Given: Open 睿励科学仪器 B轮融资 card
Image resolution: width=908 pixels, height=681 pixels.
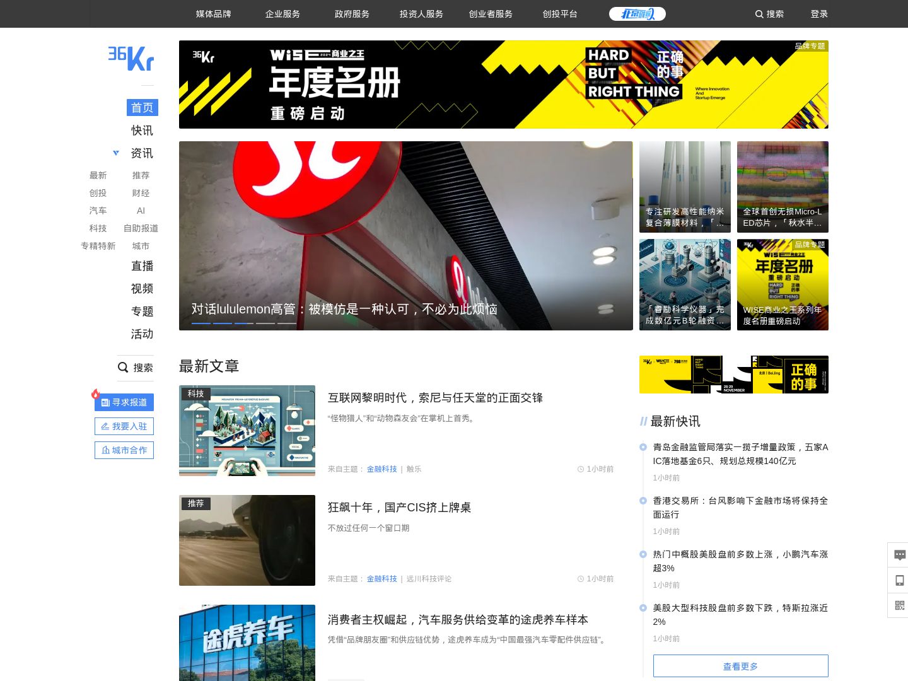Looking at the screenshot, I should pos(685,284).
